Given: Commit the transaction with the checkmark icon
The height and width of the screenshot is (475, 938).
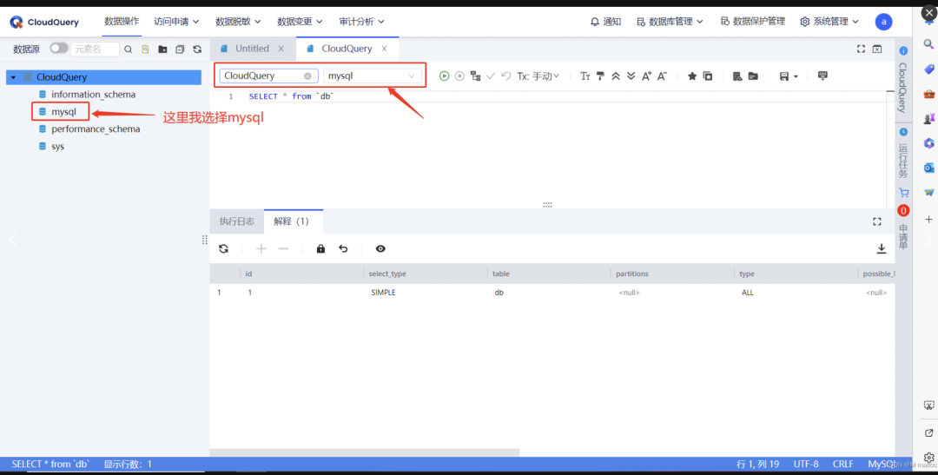Looking at the screenshot, I should [x=491, y=76].
